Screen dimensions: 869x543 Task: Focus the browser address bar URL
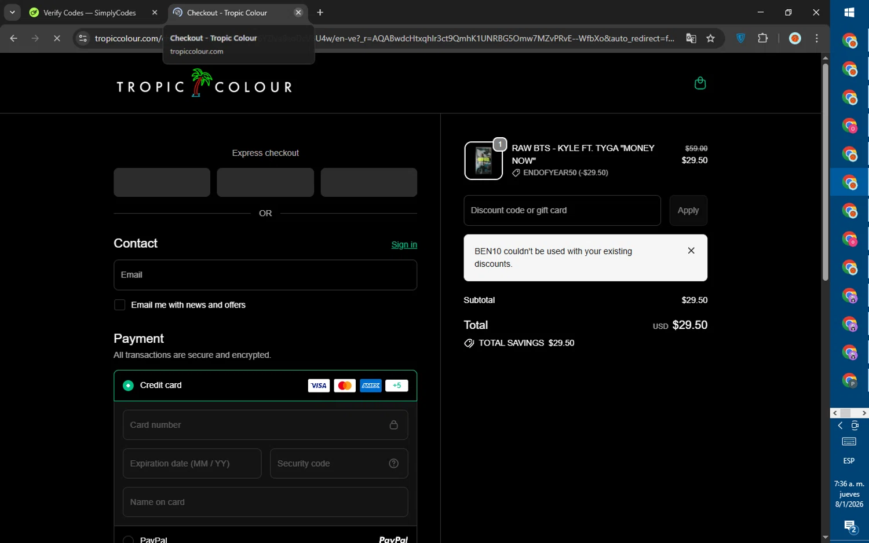point(385,38)
